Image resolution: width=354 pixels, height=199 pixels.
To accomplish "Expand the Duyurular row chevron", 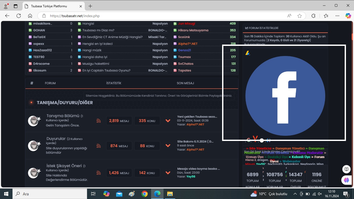I will click(x=168, y=146).
